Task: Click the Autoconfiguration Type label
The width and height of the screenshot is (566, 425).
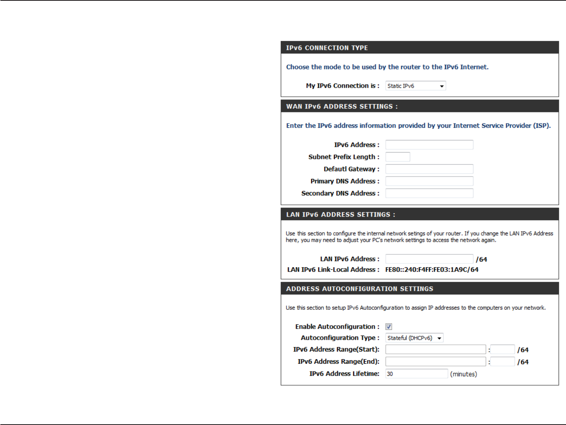Action: tap(340, 338)
